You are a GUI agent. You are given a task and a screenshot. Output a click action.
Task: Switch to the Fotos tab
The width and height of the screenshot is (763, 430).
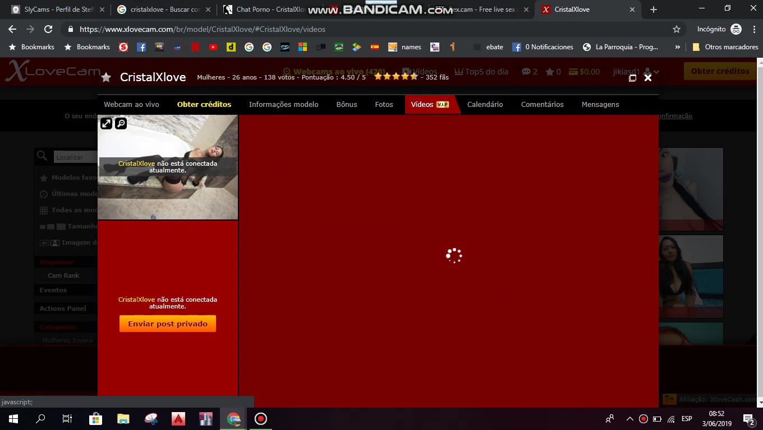[384, 105]
